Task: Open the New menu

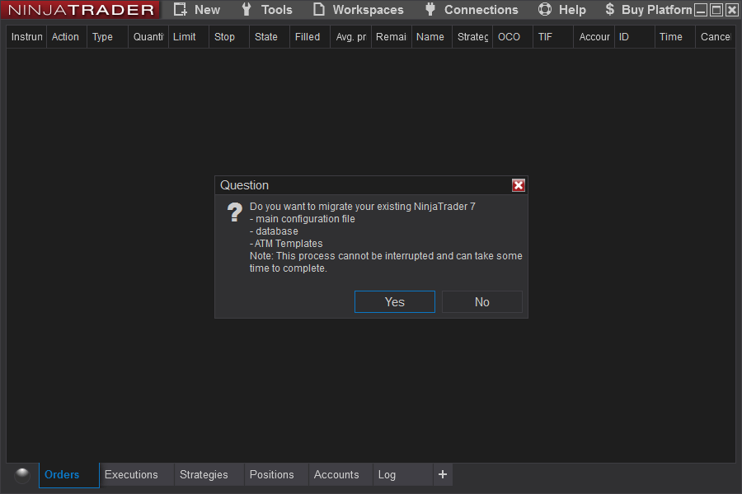Action: click(203, 10)
